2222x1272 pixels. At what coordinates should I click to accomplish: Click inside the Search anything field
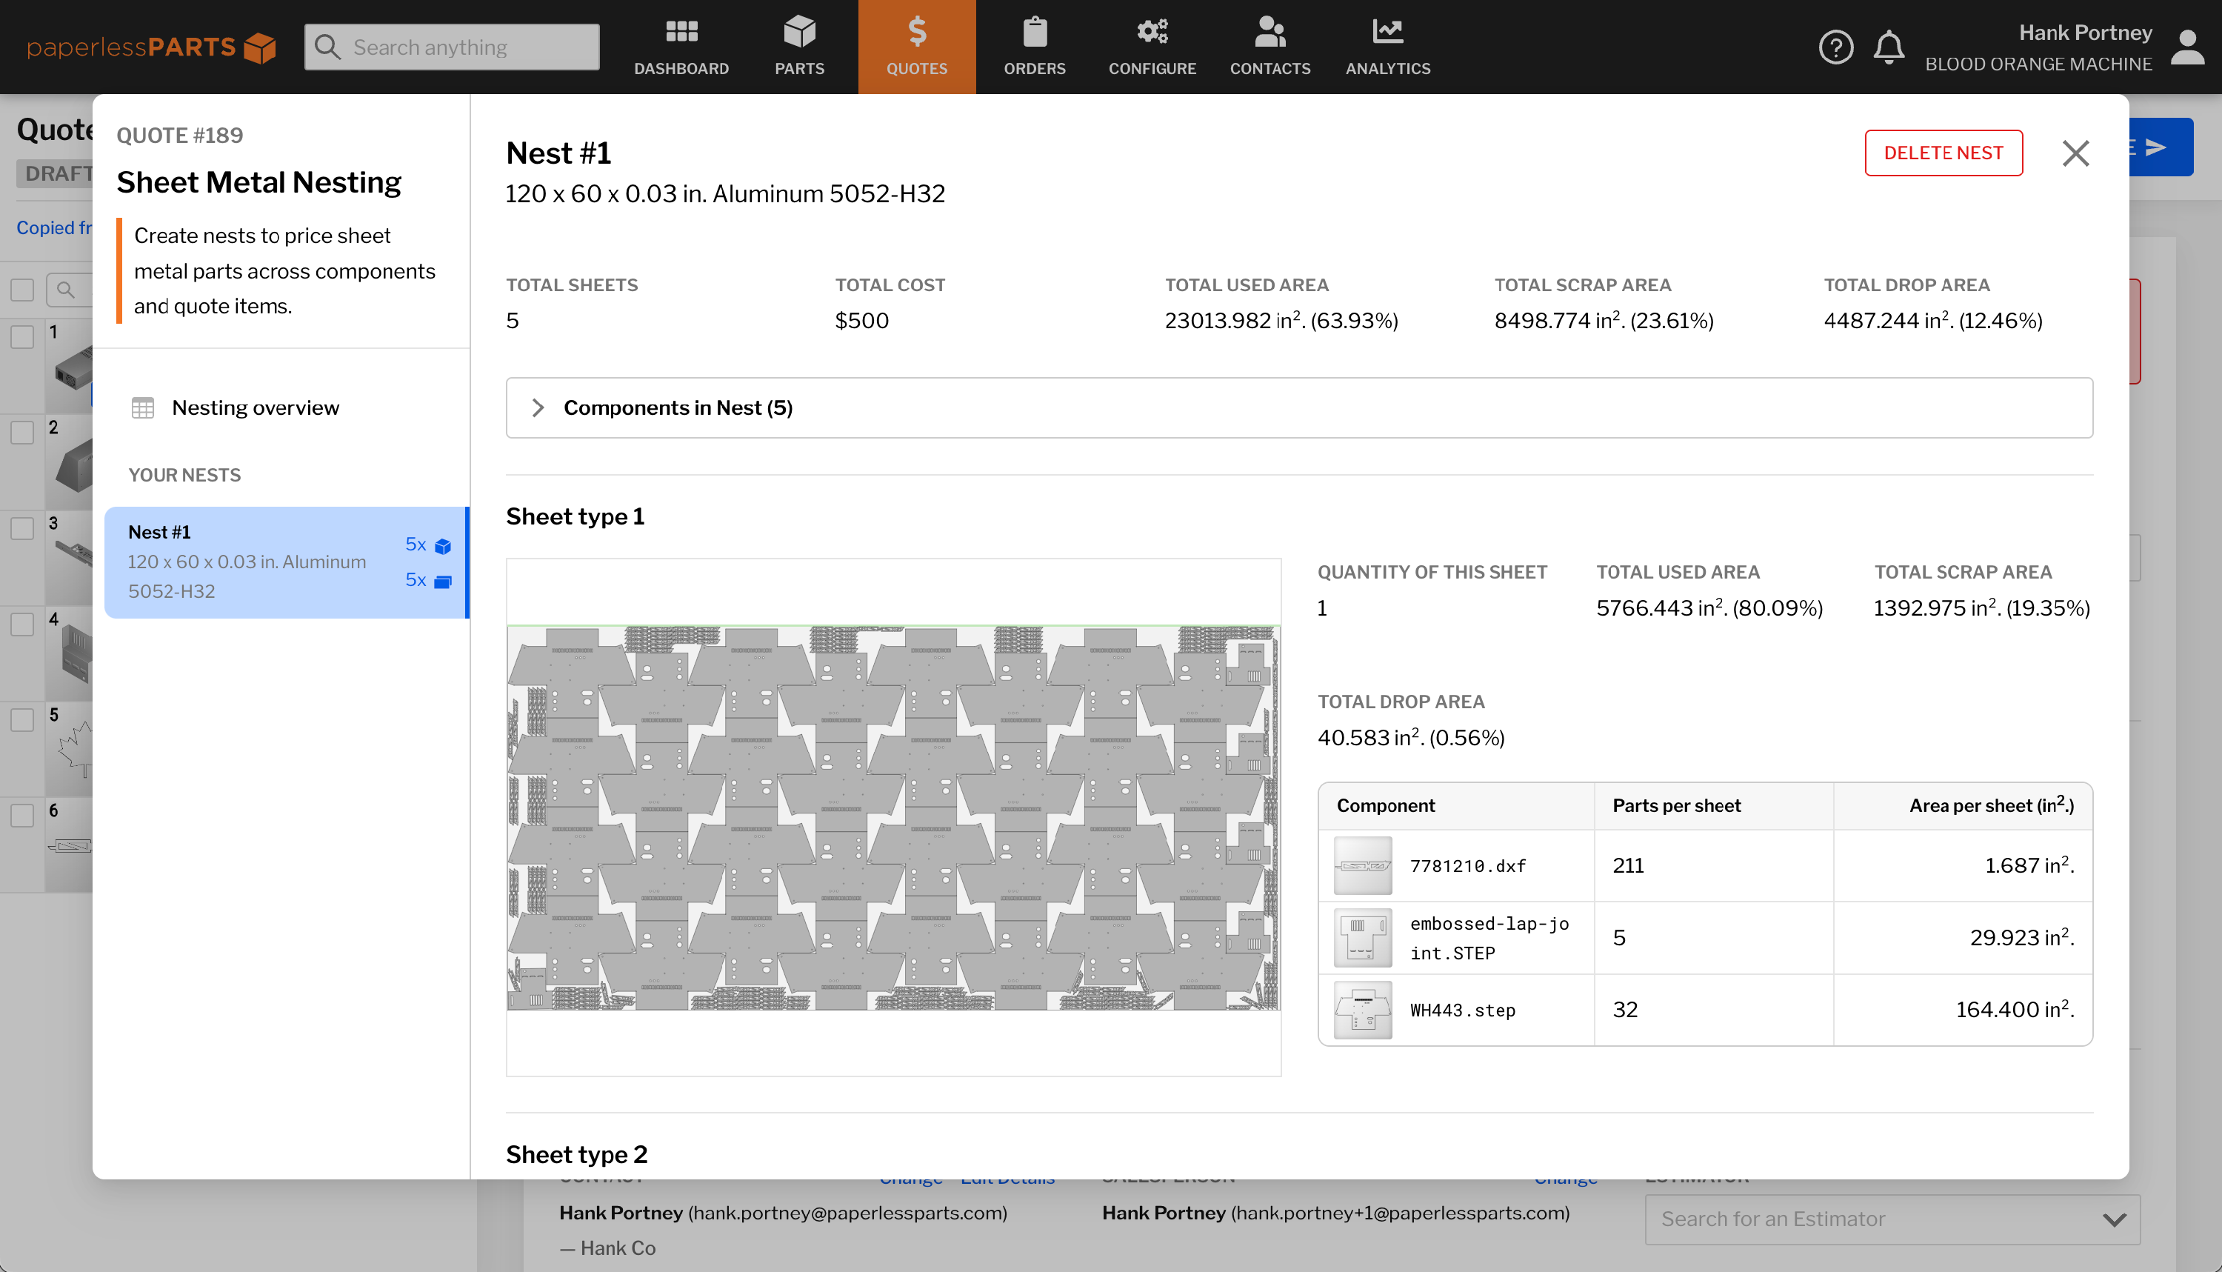pyautogui.click(x=450, y=47)
